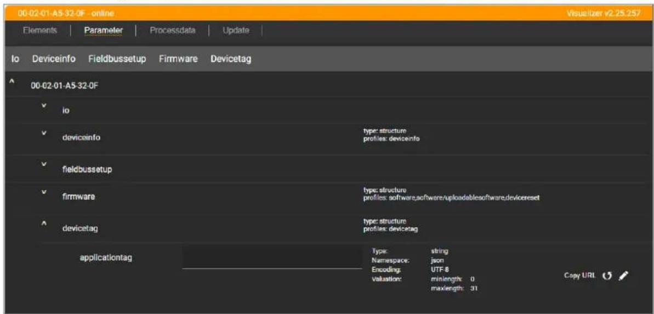Viewport: 654px width, 314px height.
Task: Click the Type string value
Action: point(439,252)
